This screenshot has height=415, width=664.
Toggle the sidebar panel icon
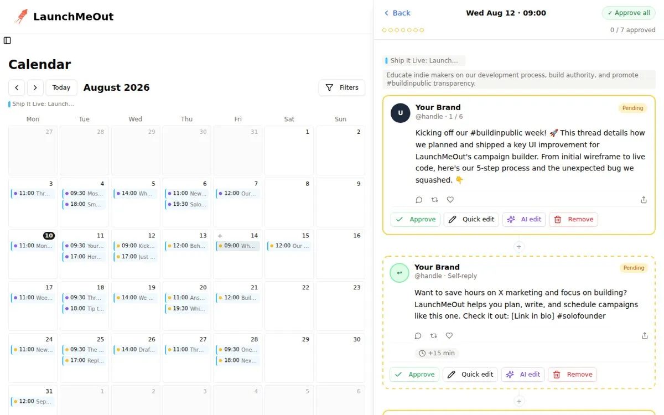tap(7, 40)
